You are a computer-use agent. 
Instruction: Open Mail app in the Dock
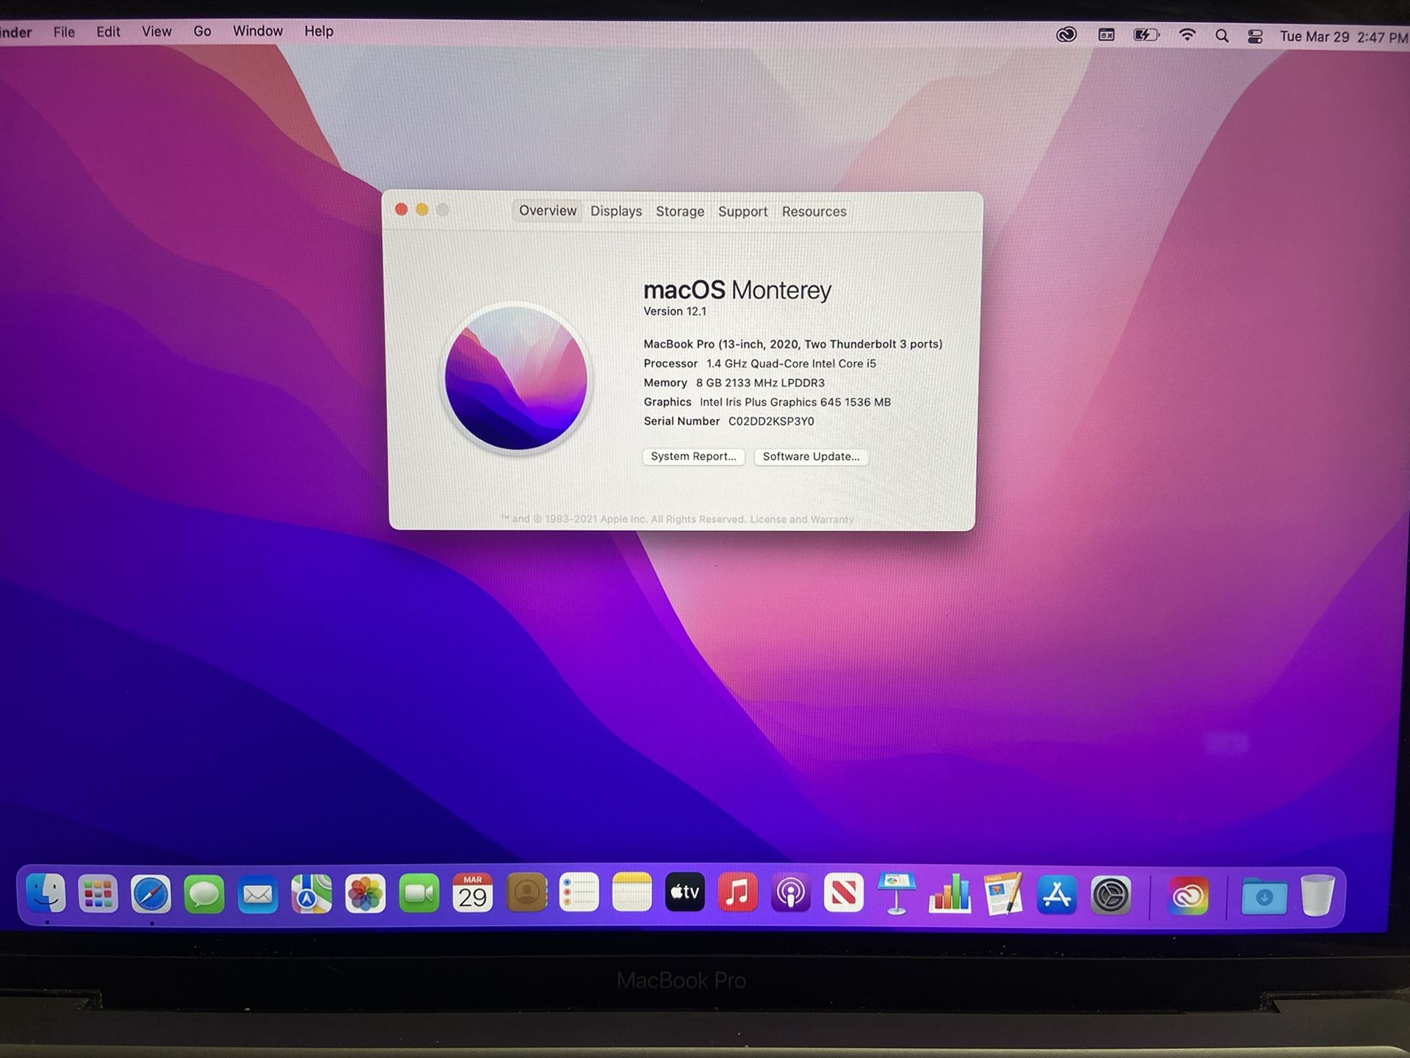pos(258,894)
